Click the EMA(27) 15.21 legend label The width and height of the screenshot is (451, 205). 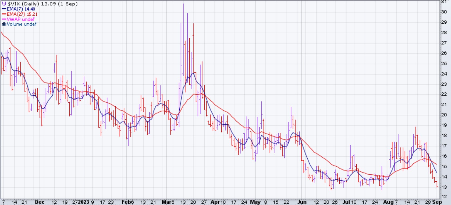coord(22,14)
